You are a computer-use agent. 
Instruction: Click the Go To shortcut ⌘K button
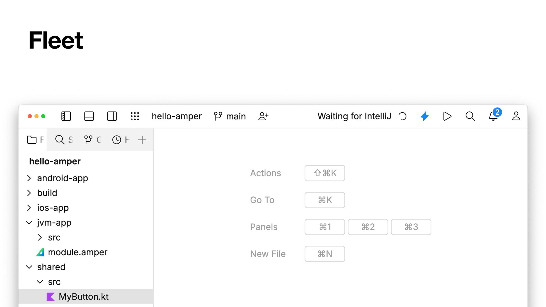[x=325, y=200]
